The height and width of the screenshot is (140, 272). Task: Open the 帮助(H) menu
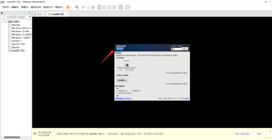click(59, 7)
